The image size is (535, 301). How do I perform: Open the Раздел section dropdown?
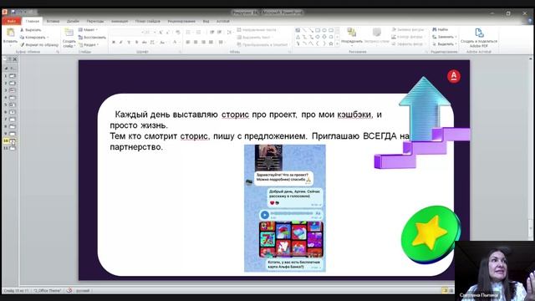89,44
